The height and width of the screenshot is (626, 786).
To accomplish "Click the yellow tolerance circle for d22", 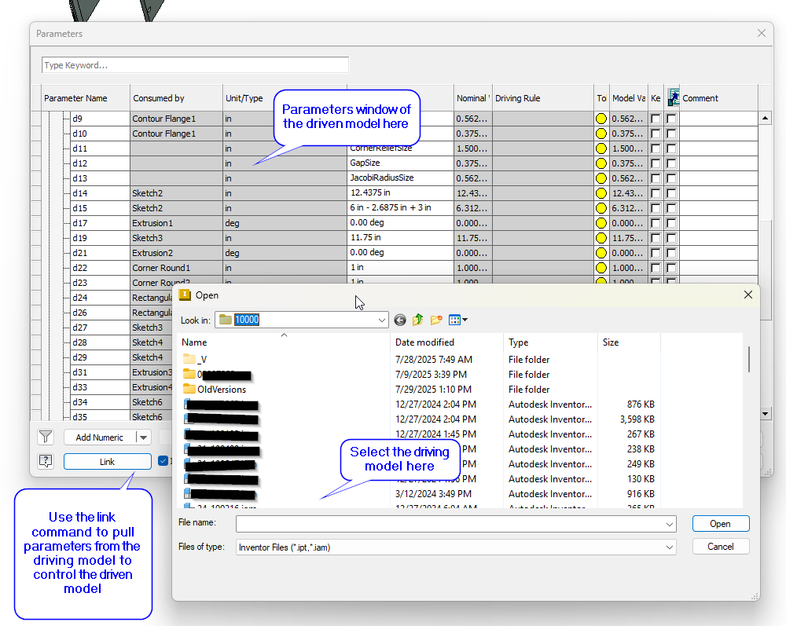I will pyautogui.click(x=601, y=268).
